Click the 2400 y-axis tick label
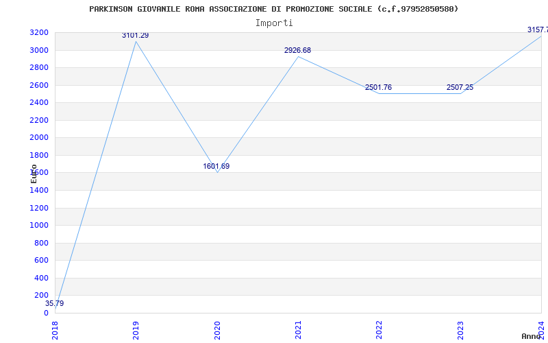 (39, 102)
